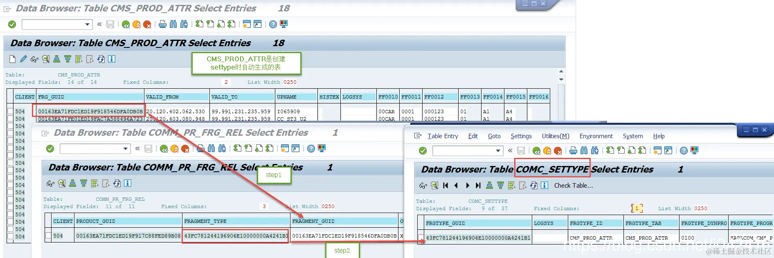Open the Help menu
The height and width of the screenshot is (258, 774).
tap(659, 136)
